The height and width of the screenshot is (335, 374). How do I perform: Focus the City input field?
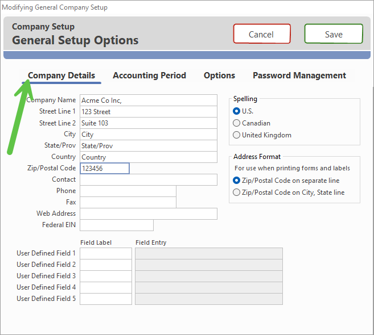pos(149,135)
